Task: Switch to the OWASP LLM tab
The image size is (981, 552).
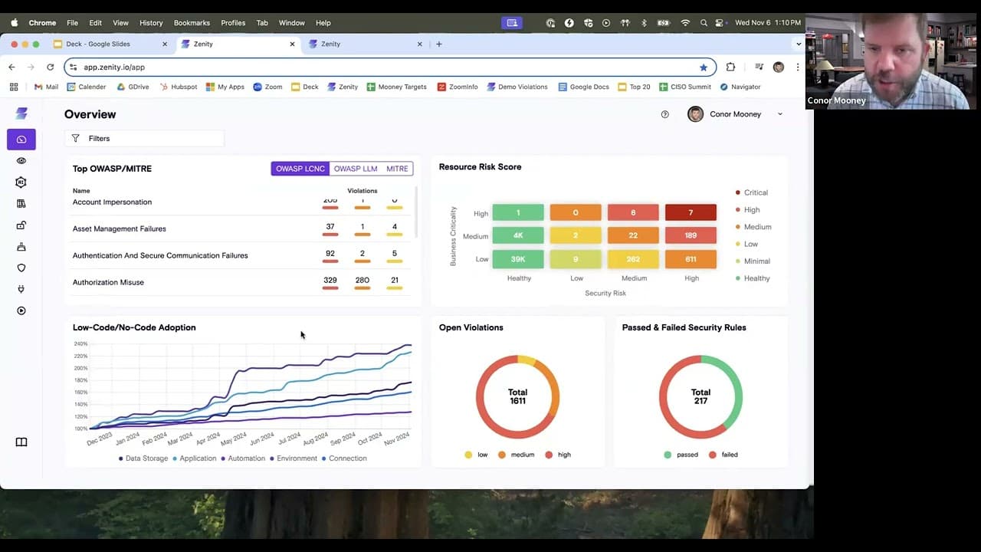Action: click(x=355, y=169)
